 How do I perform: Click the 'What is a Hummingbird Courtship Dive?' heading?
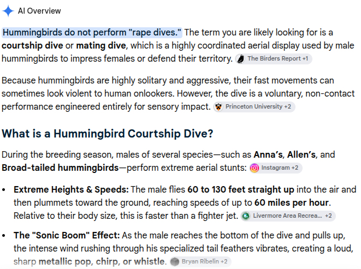(107, 134)
